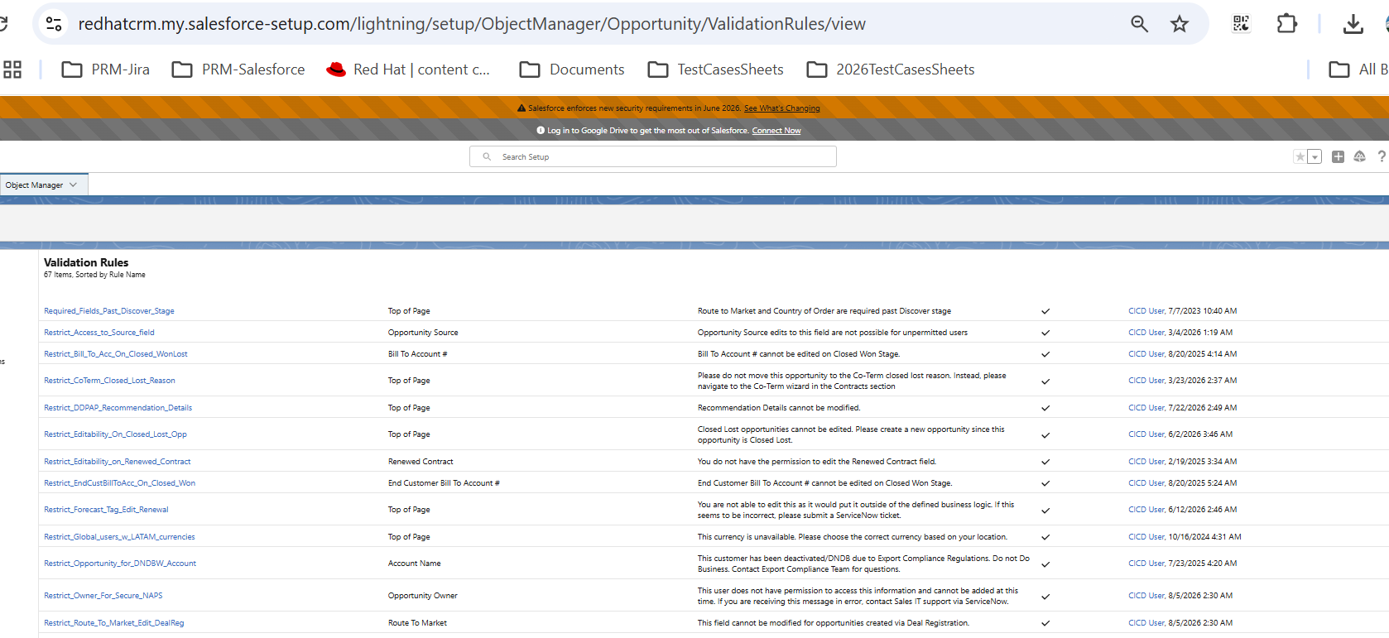
Task: Open the Trailhead guidance icon
Action: point(1359,156)
